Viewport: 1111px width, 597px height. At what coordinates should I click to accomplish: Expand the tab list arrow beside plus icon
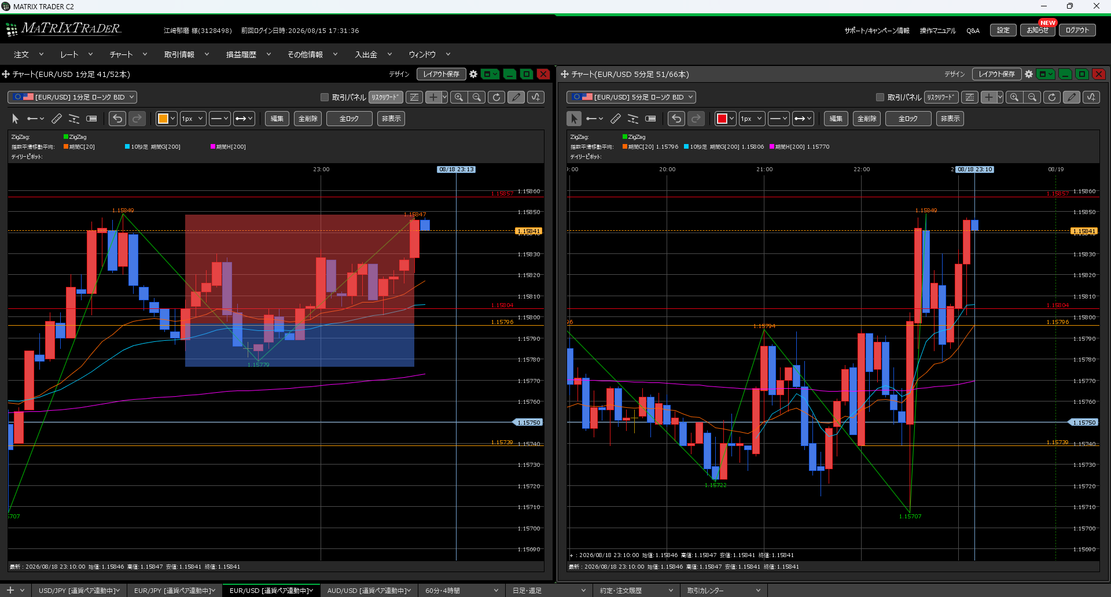pyautogui.click(x=23, y=590)
